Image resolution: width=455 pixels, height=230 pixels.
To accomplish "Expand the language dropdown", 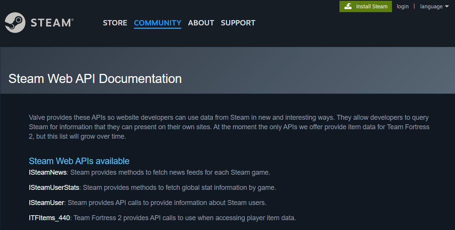I will 434,6.
